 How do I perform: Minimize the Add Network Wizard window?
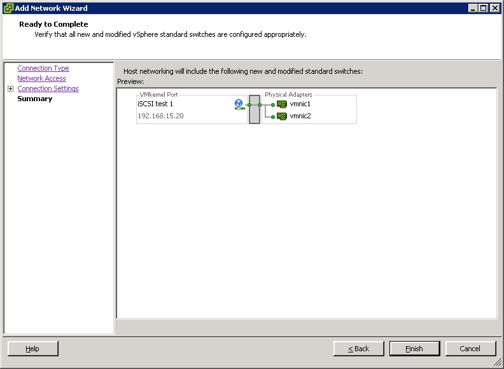(x=474, y=8)
